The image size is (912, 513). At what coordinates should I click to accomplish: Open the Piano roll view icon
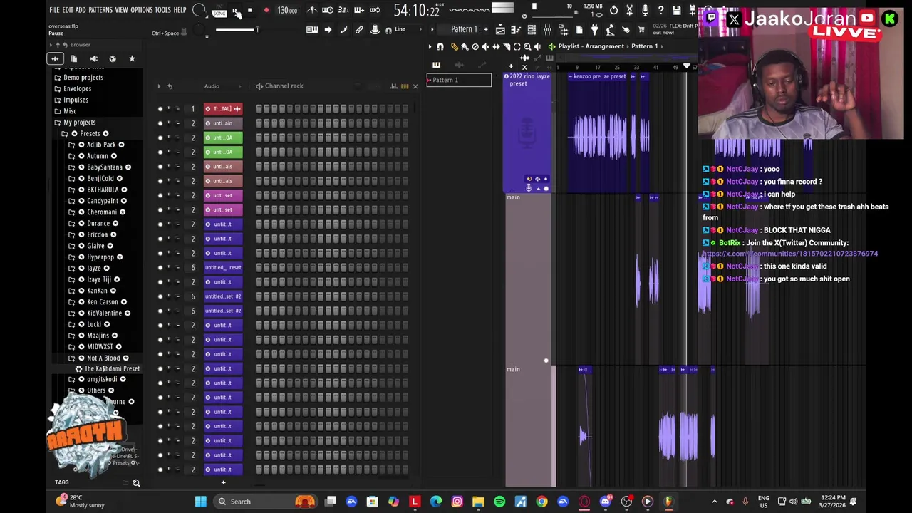click(516, 29)
